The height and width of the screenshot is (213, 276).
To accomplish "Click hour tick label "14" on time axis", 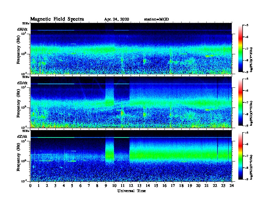I will 148,186.
